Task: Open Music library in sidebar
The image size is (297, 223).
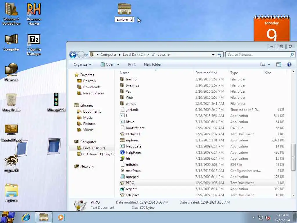Action: click(85, 117)
